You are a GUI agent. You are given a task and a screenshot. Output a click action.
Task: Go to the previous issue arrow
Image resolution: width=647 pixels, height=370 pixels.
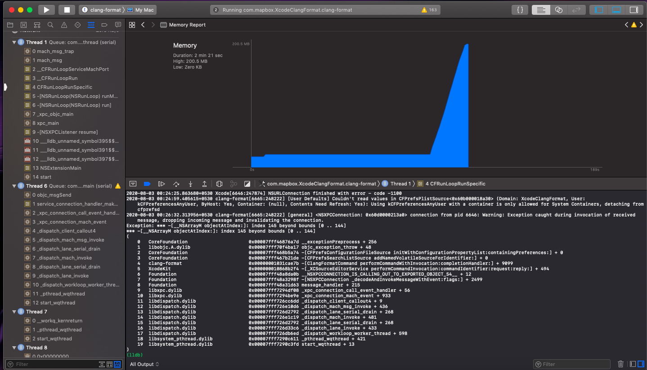627,25
